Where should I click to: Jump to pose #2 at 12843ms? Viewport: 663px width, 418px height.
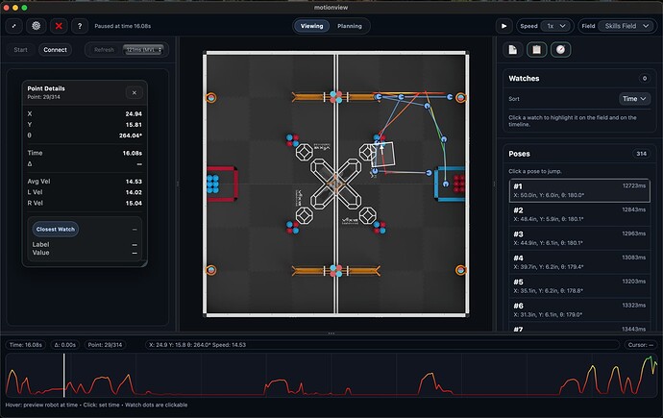(579, 214)
